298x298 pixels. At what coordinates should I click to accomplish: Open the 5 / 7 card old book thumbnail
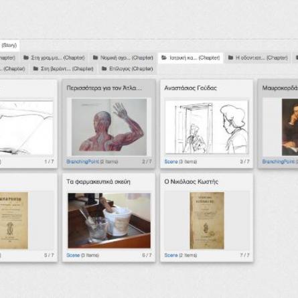click(14, 220)
